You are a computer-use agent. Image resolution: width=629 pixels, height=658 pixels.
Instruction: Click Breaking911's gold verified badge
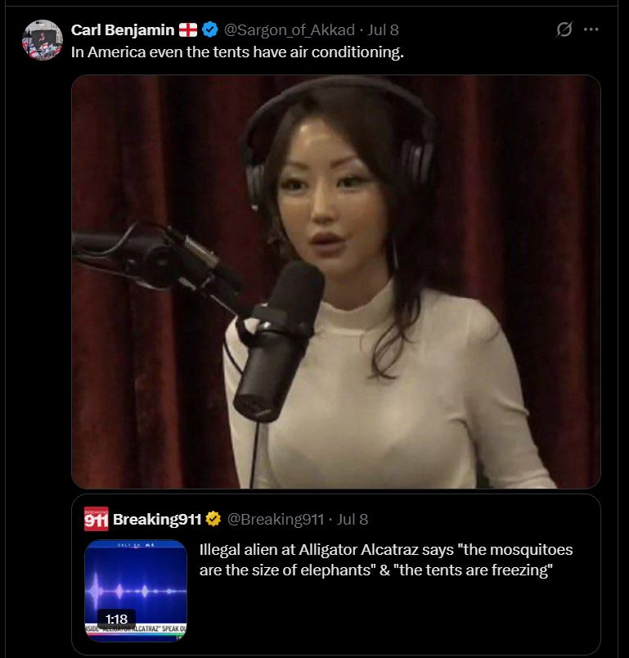[213, 519]
